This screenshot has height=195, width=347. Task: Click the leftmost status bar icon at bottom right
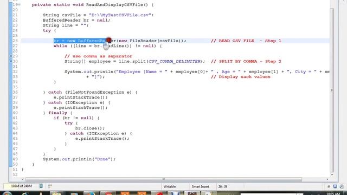pyautogui.click(x=329, y=186)
